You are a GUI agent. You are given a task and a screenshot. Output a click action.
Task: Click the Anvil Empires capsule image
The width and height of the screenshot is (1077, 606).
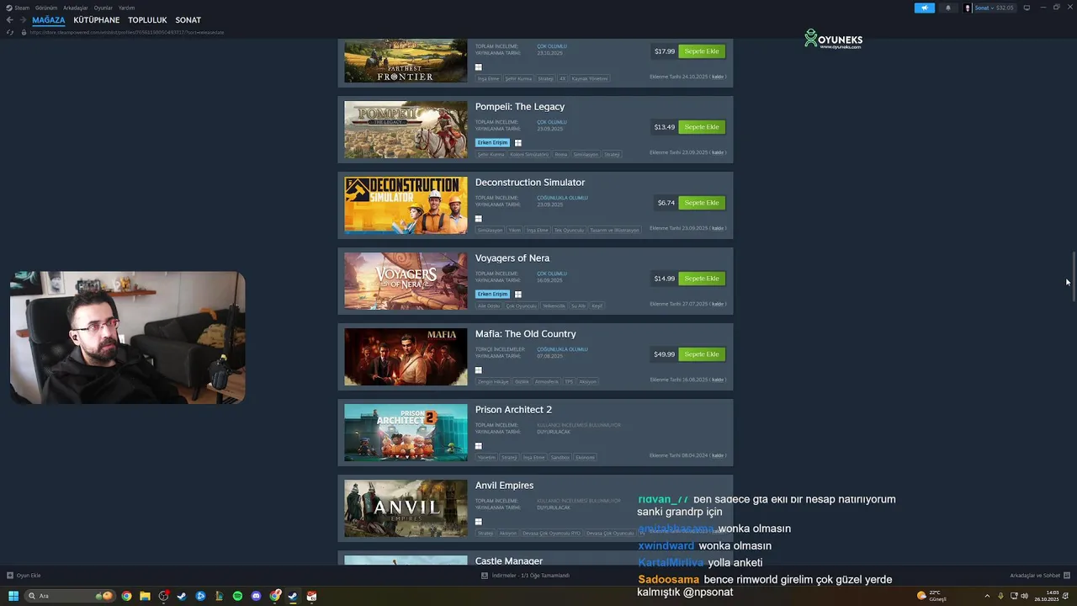coord(406,508)
